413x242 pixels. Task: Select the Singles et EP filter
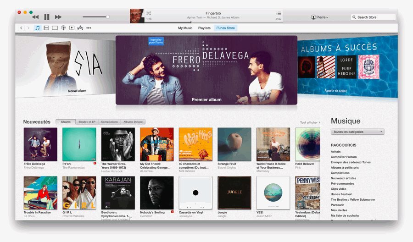[87, 122]
